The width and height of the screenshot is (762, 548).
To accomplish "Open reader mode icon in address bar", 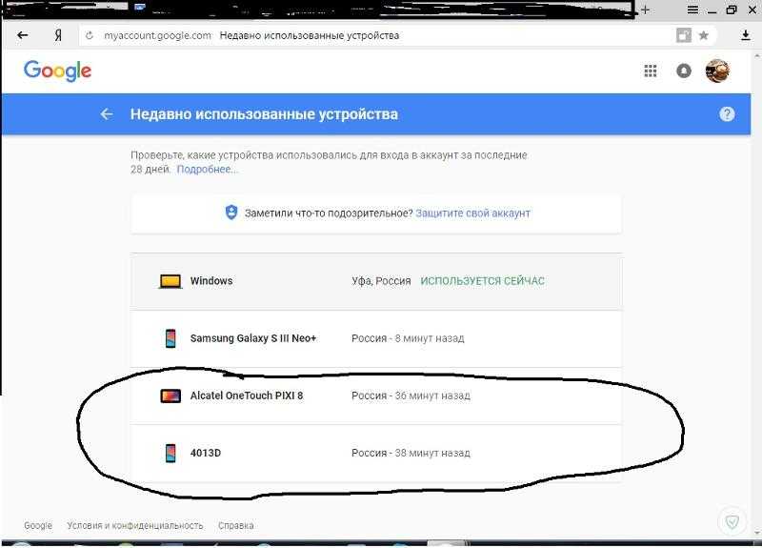I will coord(684,35).
